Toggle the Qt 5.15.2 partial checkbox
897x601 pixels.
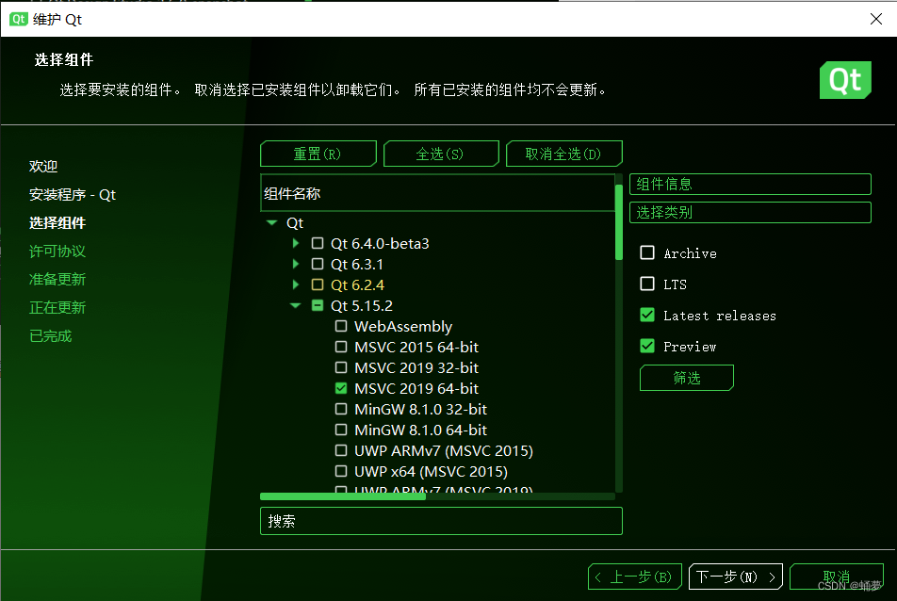coord(318,305)
